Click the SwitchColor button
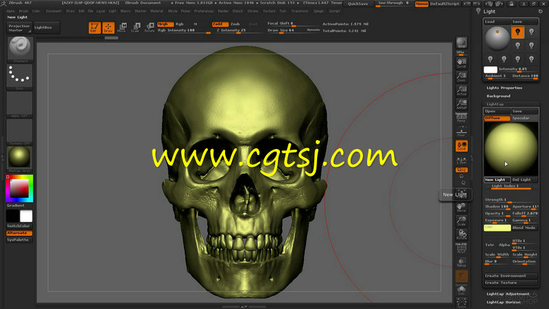 pyautogui.click(x=19, y=226)
